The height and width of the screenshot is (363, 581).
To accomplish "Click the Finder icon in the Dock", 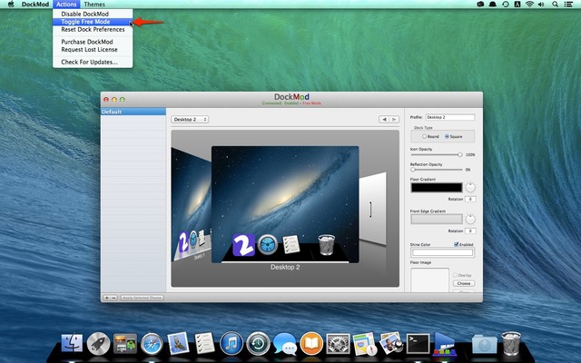I will pos(73,344).
